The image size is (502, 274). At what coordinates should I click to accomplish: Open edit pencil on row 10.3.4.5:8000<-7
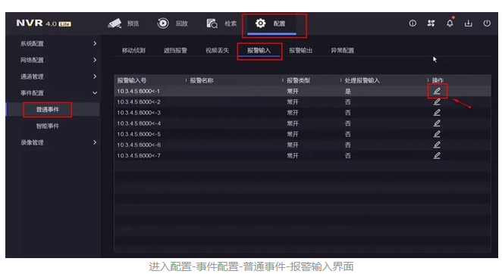tap(437, 155)
